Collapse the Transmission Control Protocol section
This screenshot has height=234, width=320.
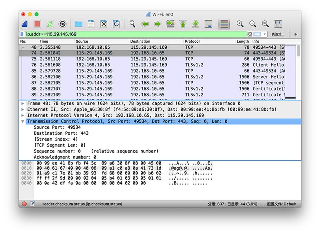[x=22, y=121]
